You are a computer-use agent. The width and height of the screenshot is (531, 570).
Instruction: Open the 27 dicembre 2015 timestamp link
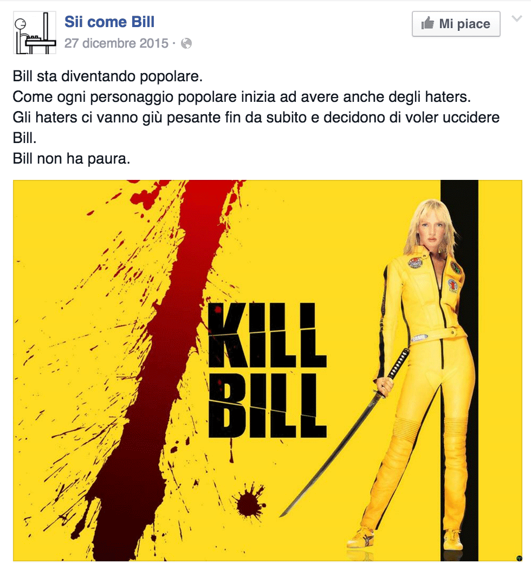(x=116, y=43)
